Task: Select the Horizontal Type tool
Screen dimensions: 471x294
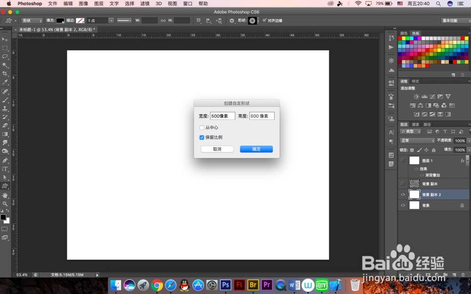Action: point(5,169)
